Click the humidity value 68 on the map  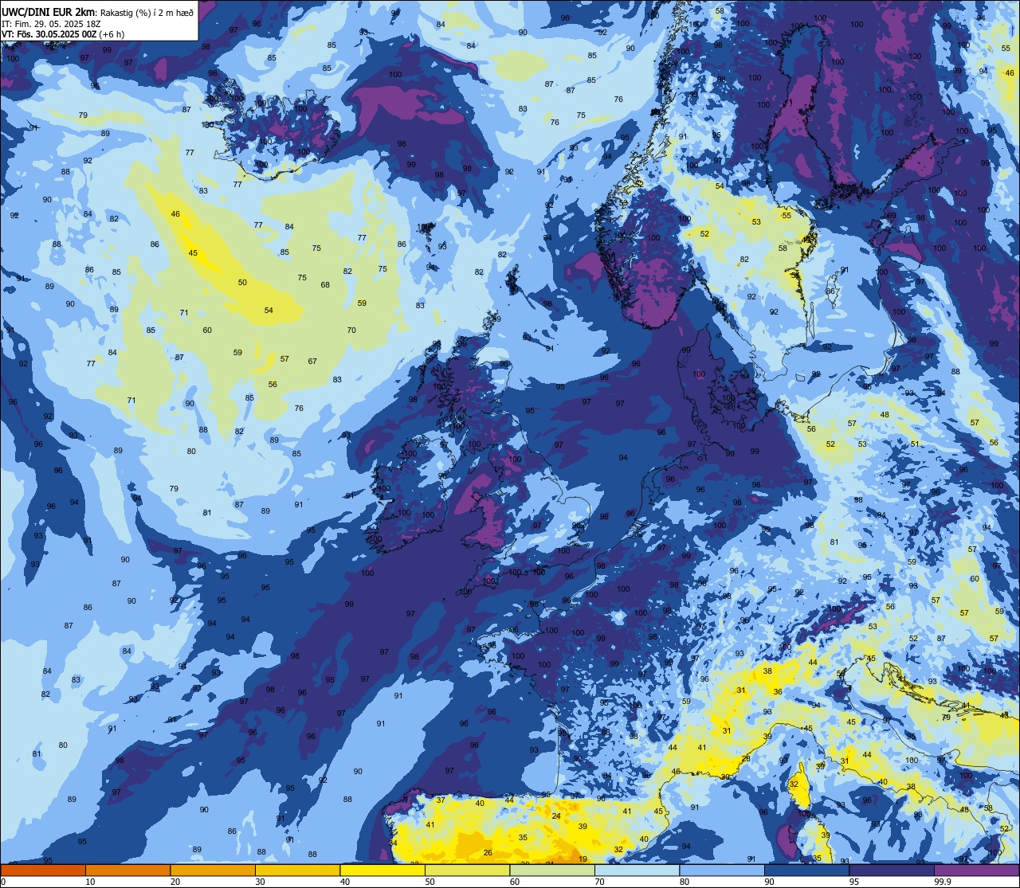click(x=325, y=285)
